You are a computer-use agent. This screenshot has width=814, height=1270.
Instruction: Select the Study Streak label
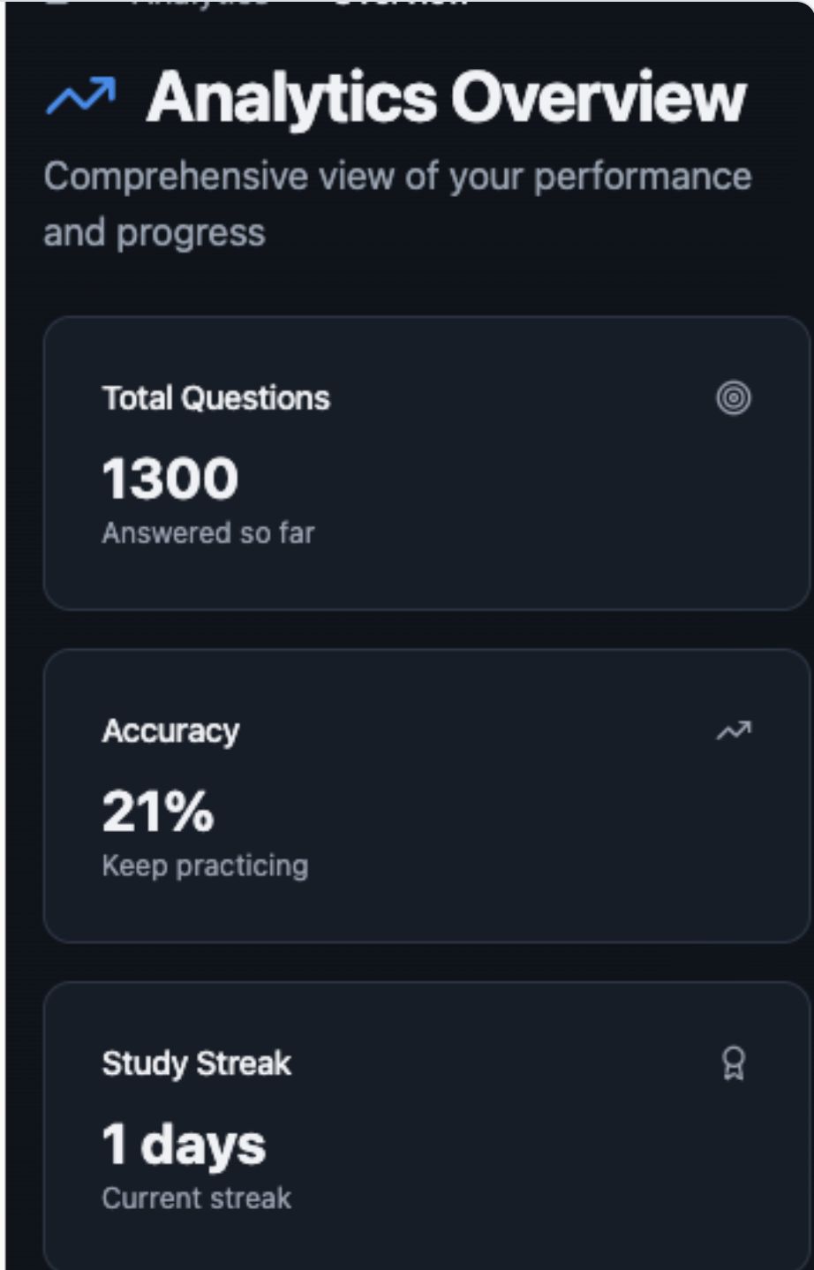pyautogui.click(x=196, y=1063)
